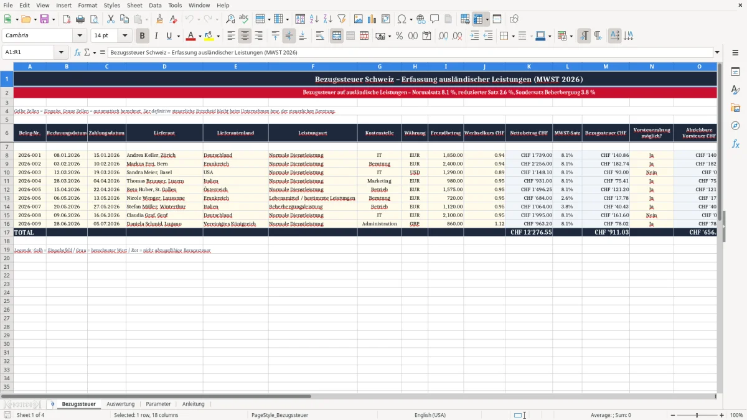Toggle Freeze Rows and Columns
The width and height of the screenshot is (747, 420).
coord(478,19)
